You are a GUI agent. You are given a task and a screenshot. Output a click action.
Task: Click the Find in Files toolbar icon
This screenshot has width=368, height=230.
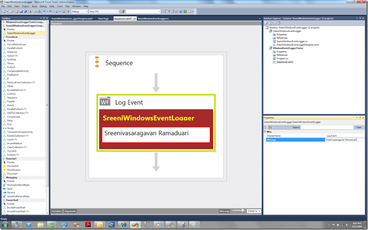pos(123,11)
